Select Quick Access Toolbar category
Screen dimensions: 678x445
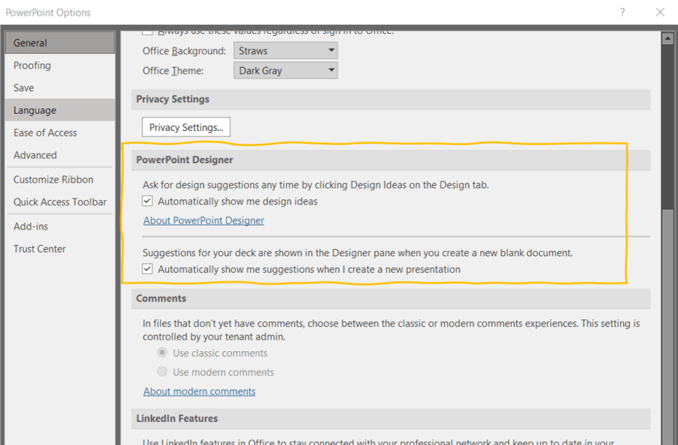point(60,202)
